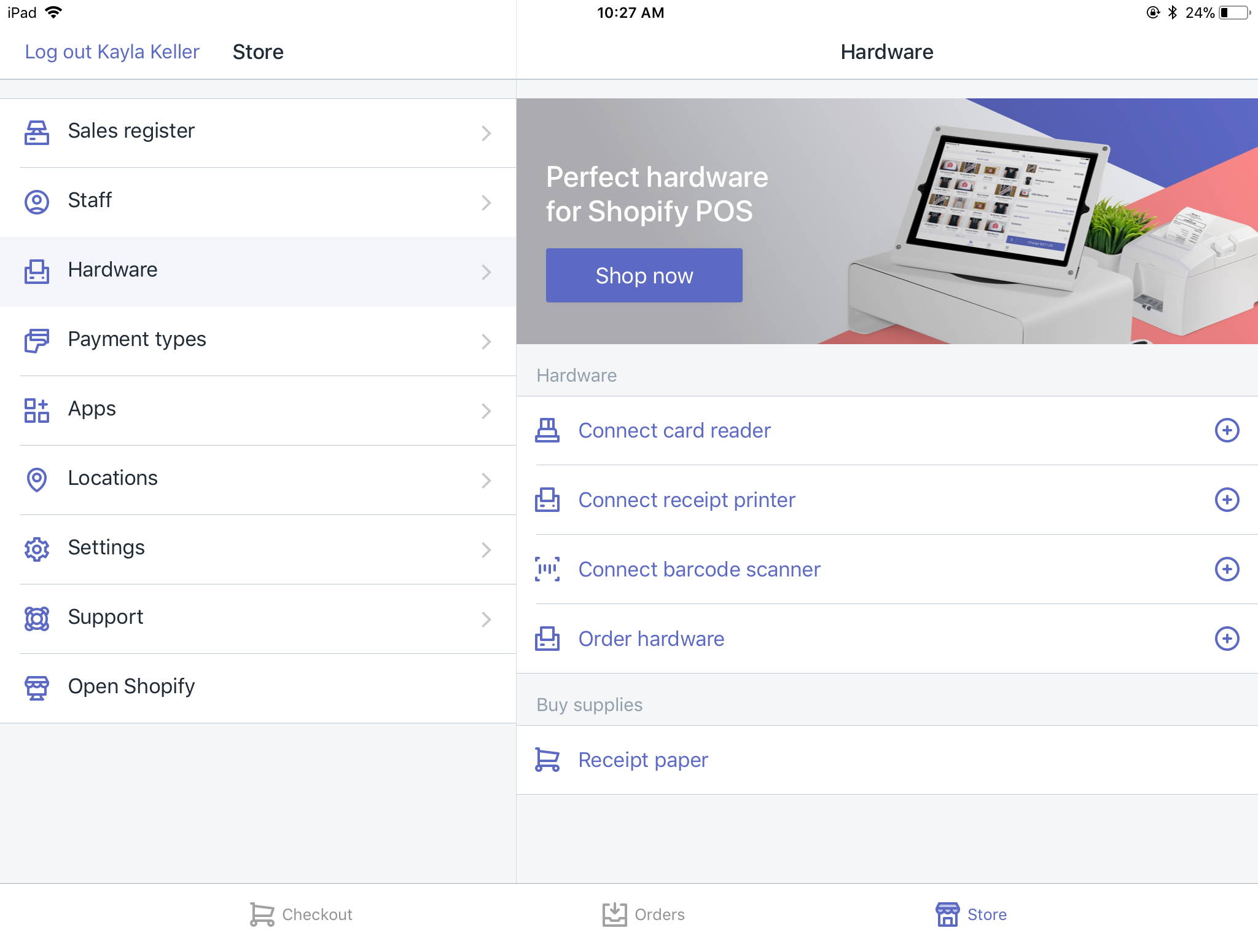
Task: Click the Sales register icon
Action: (x=37, y=132)
